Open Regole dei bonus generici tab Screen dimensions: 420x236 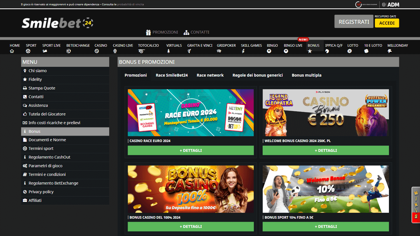[258, 75]
